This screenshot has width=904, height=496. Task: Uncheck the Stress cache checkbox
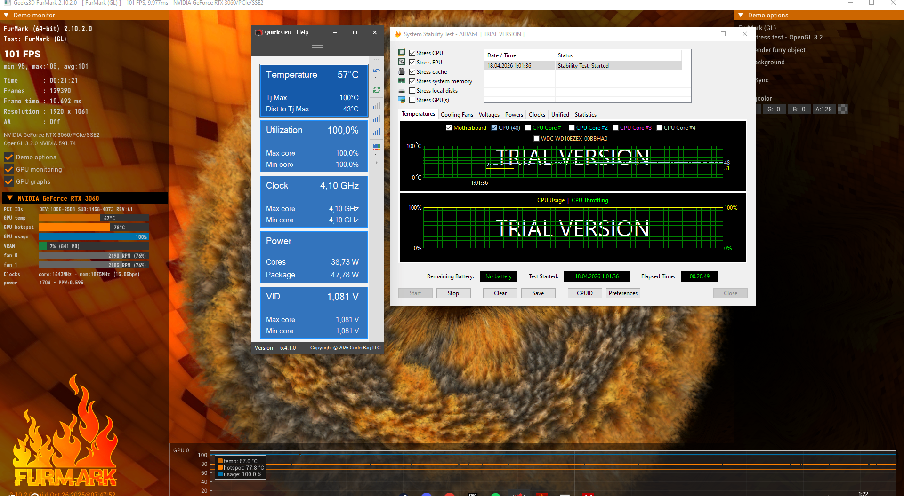point(412,72)
